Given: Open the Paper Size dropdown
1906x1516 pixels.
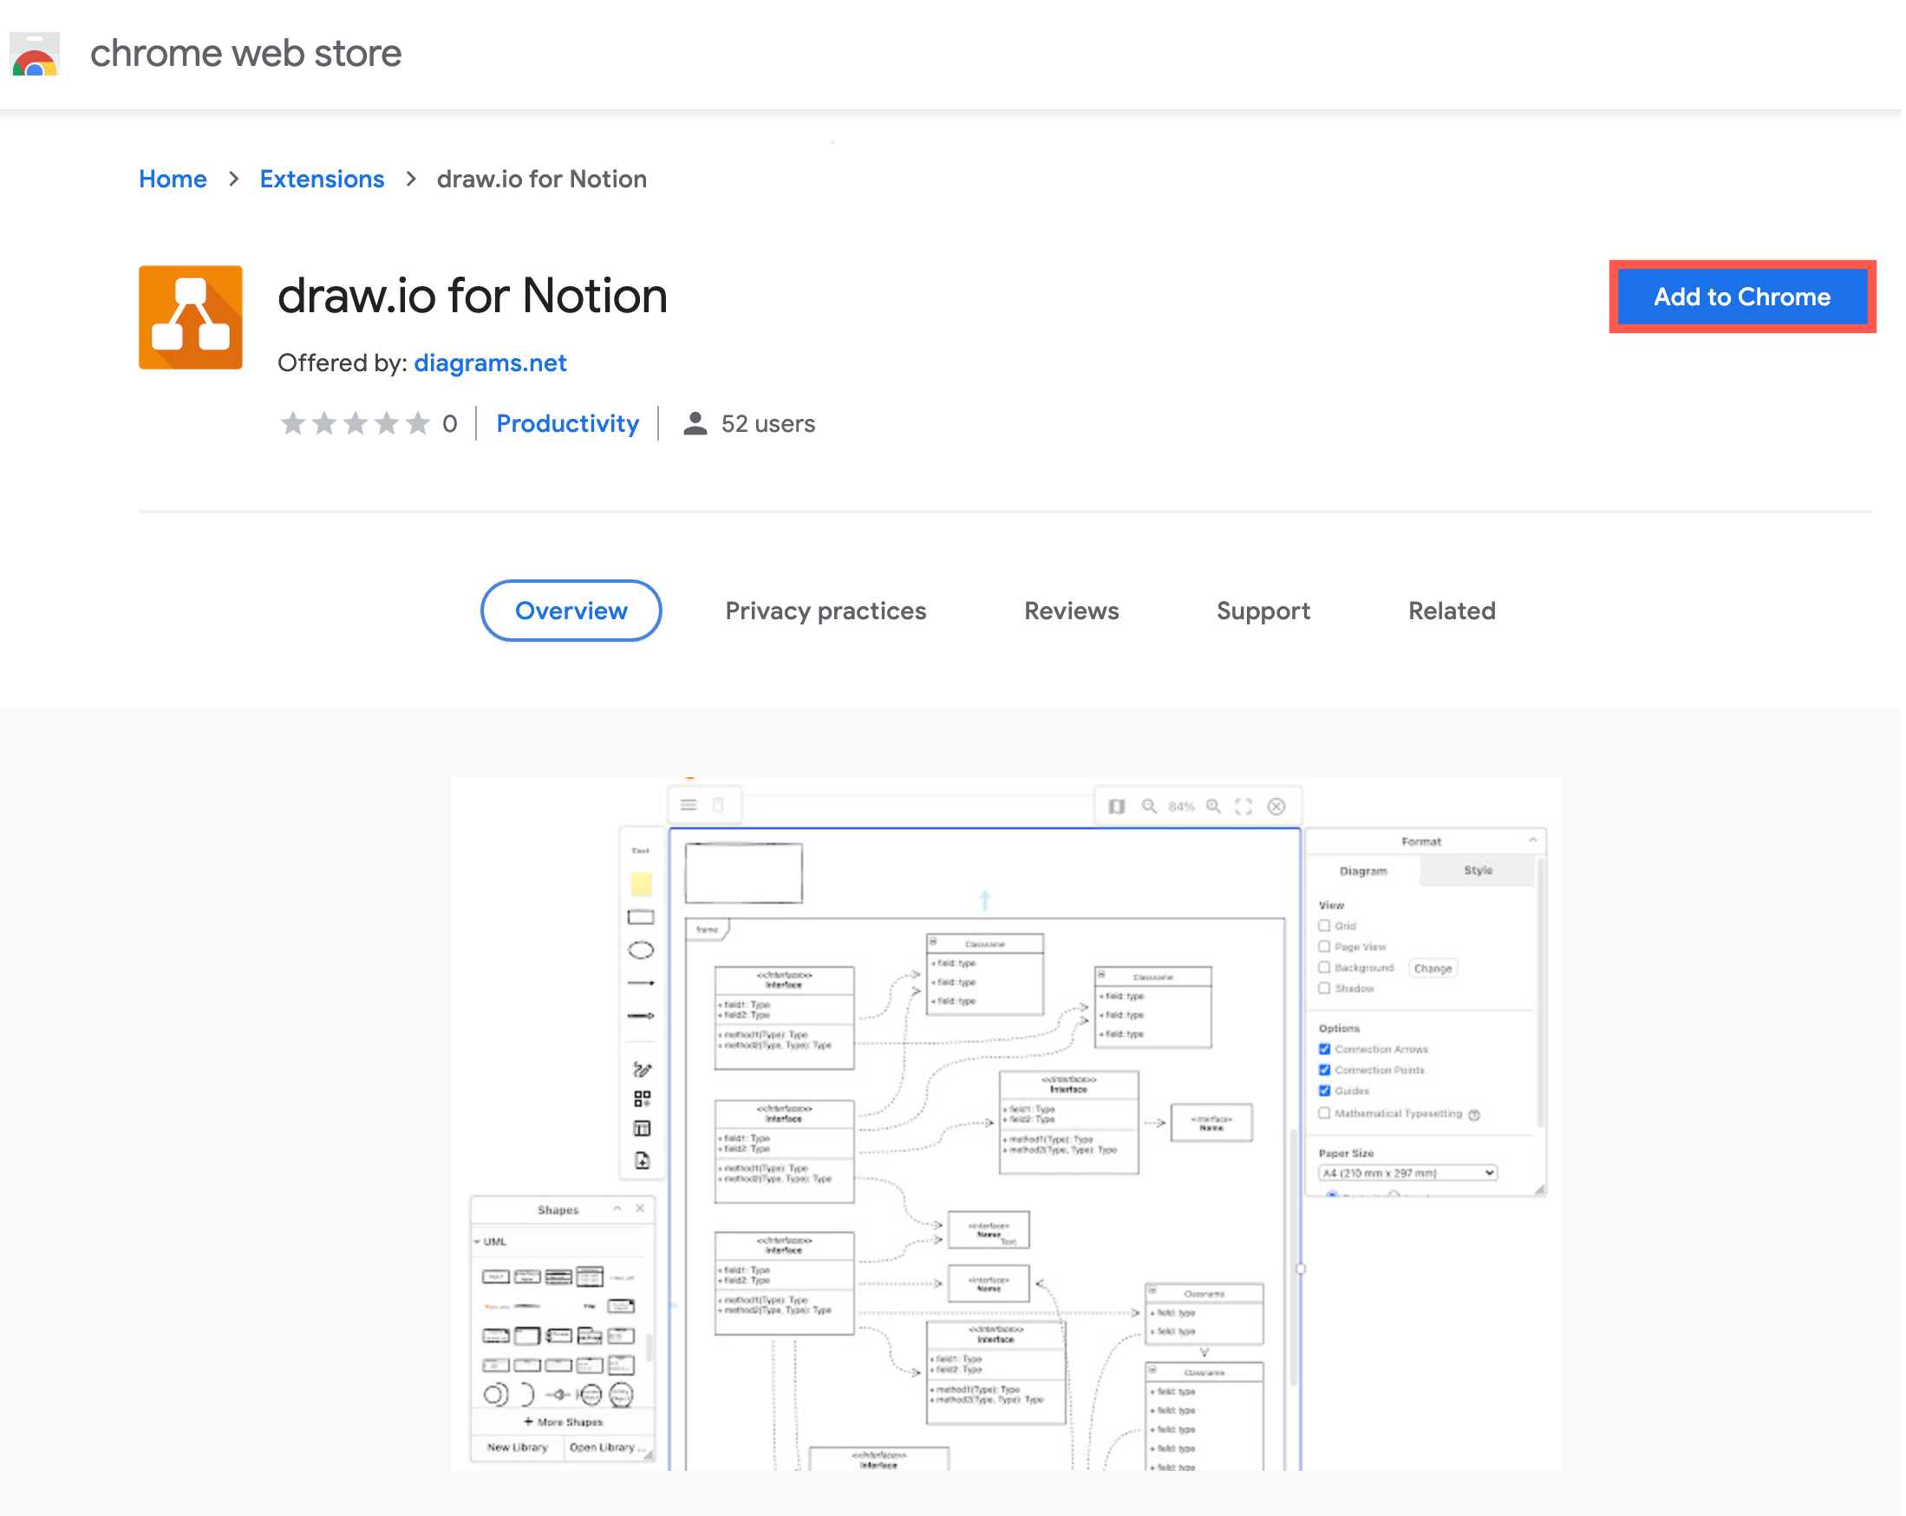Looking at the screenshot, I should pyautogui.click(x=1407, y=1173).
